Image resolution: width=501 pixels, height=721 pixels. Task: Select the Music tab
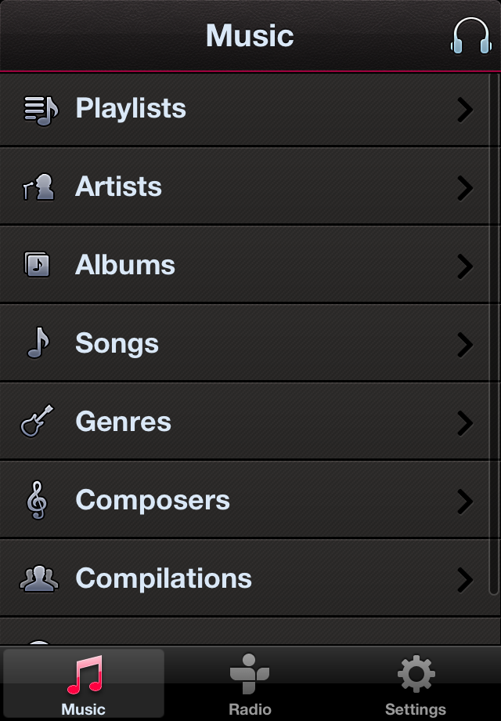click(83, 684)
